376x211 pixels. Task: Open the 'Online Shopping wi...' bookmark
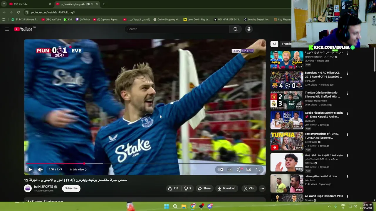click(167, 20)
